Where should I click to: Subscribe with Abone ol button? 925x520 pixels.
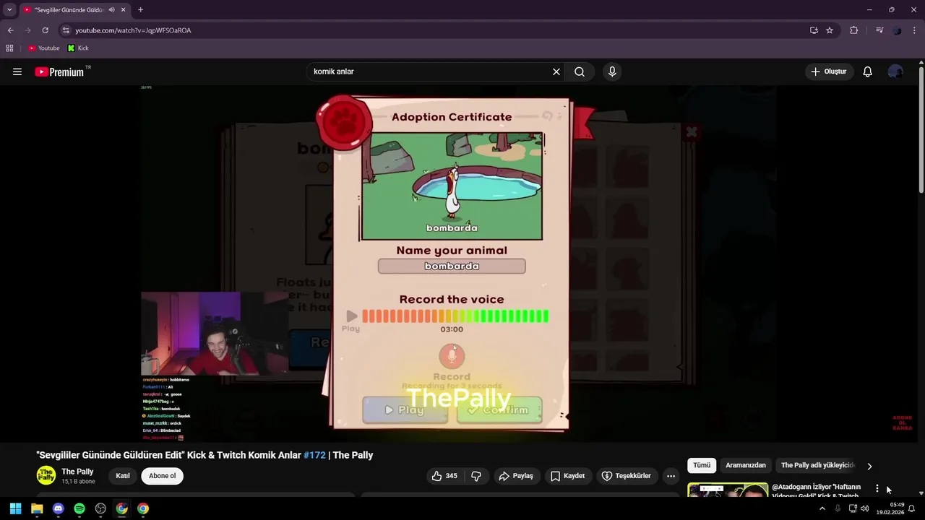pos(162,476)
